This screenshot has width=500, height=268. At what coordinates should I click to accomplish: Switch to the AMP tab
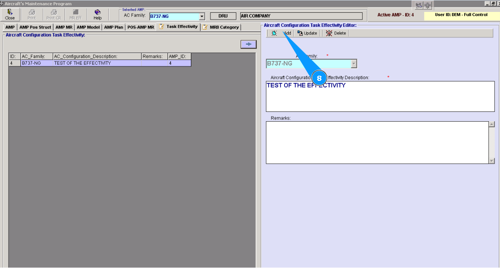[x=10, y=27]
